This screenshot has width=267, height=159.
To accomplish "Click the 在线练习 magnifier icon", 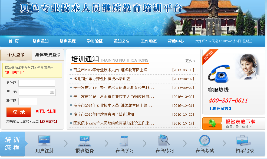I will (x=164, y=140).
